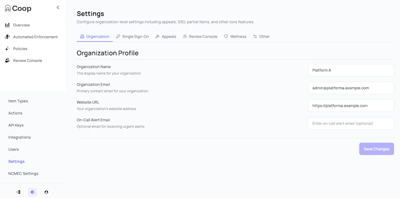
Task: Click the Appeals gavel icon
Action: pos(157,36)
